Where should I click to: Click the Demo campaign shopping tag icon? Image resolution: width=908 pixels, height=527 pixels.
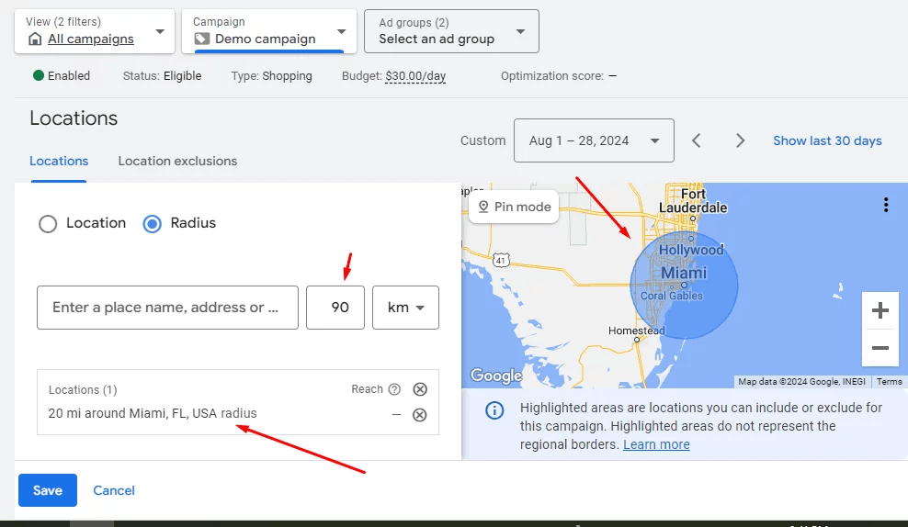pos(201,39)
